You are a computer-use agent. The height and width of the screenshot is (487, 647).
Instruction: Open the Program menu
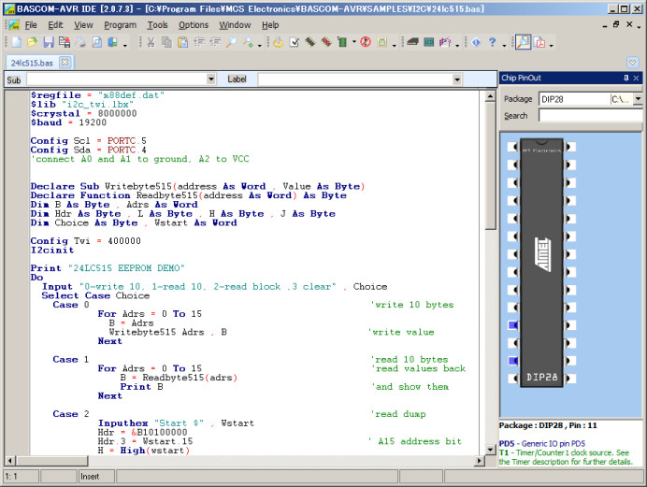(x=120, y=25)
